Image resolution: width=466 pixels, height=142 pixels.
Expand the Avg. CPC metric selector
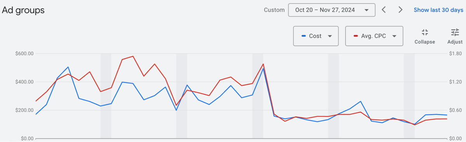point(374,36)
